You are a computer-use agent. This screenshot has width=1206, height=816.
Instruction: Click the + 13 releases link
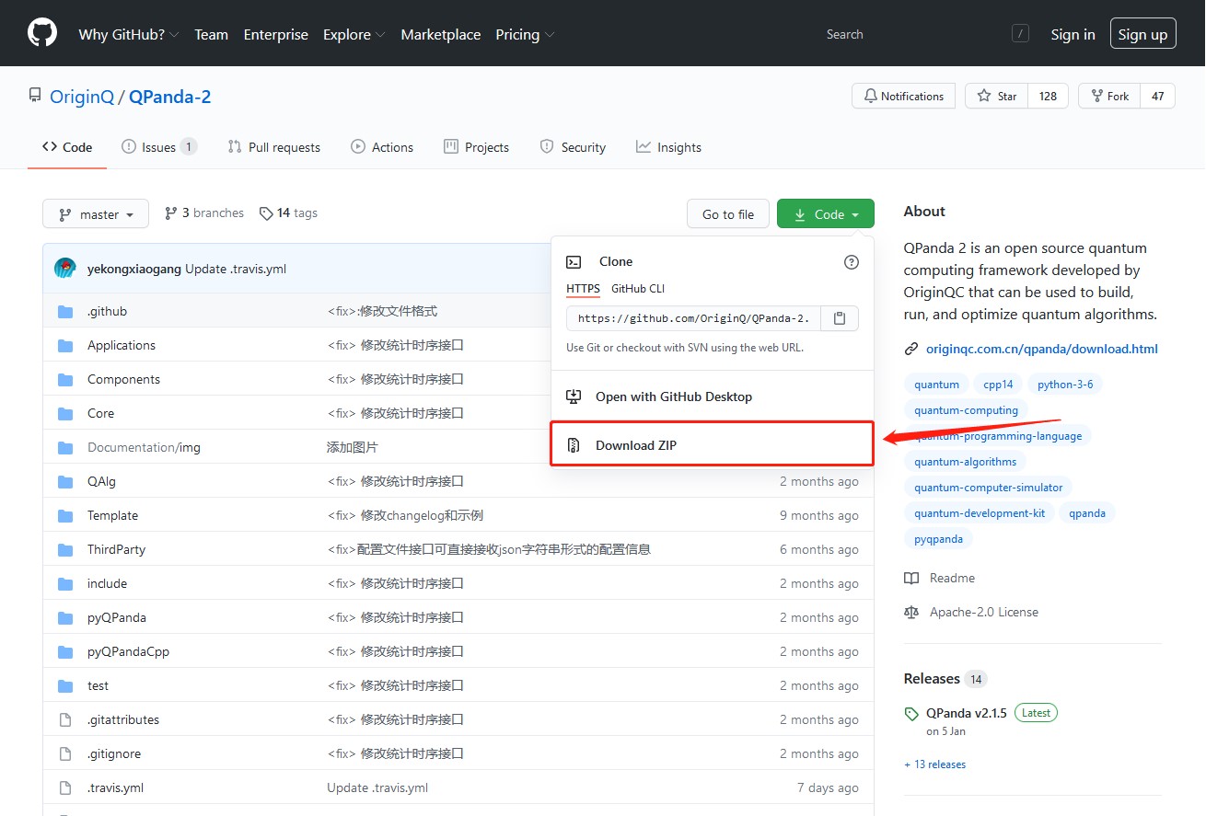click(934, 764)
